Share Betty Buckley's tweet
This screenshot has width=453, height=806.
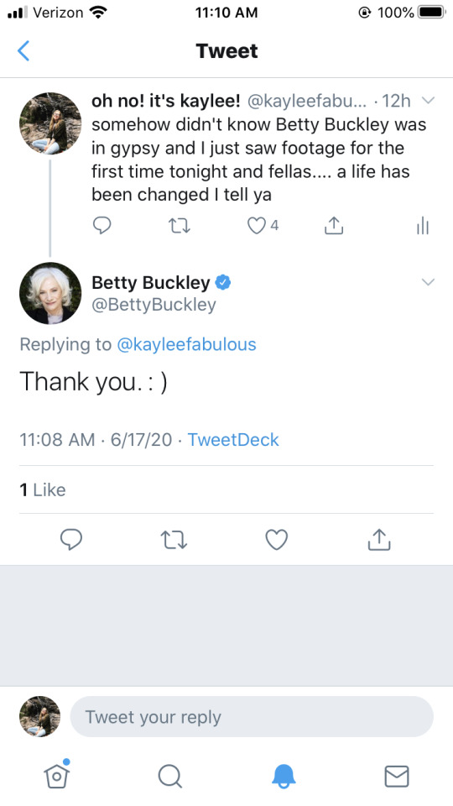pyautogui.click(x=379, y=540)
